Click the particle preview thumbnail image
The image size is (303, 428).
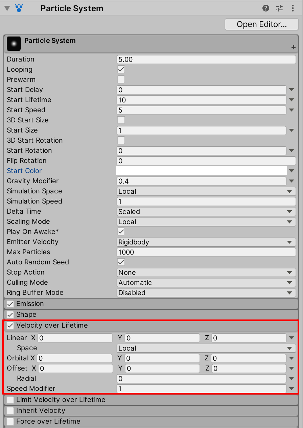coord(14,43)
